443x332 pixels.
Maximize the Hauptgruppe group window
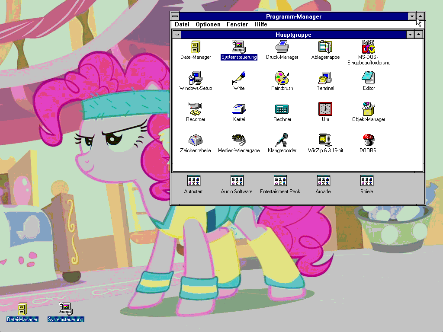(x=419, y=35)
